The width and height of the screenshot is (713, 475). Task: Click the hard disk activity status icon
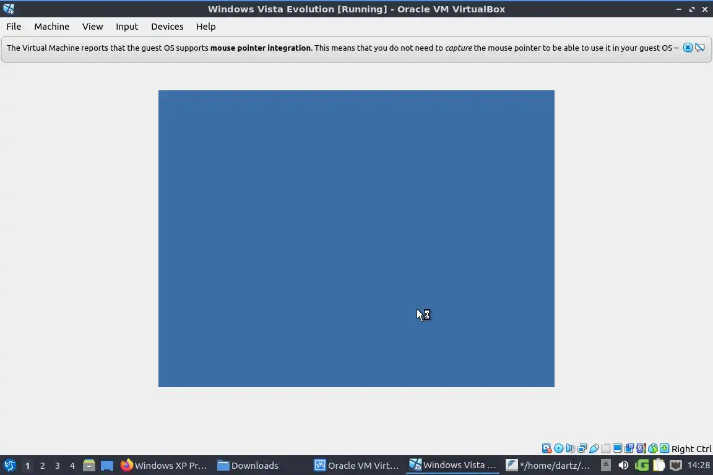point(547,448)
